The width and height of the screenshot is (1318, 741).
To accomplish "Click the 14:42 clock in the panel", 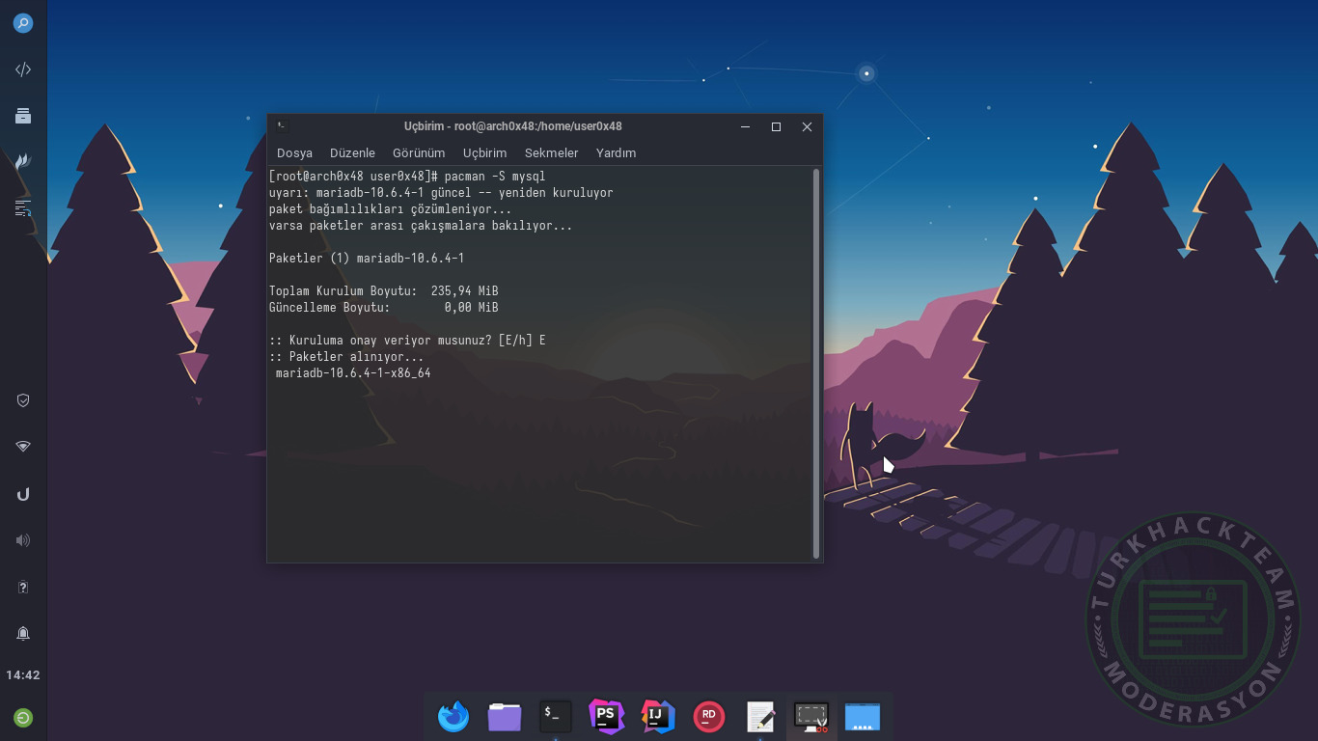I will tap(23, 675).
